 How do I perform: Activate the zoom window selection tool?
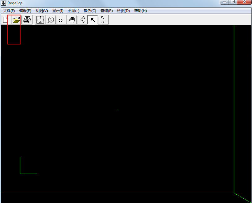pos(62,20)
